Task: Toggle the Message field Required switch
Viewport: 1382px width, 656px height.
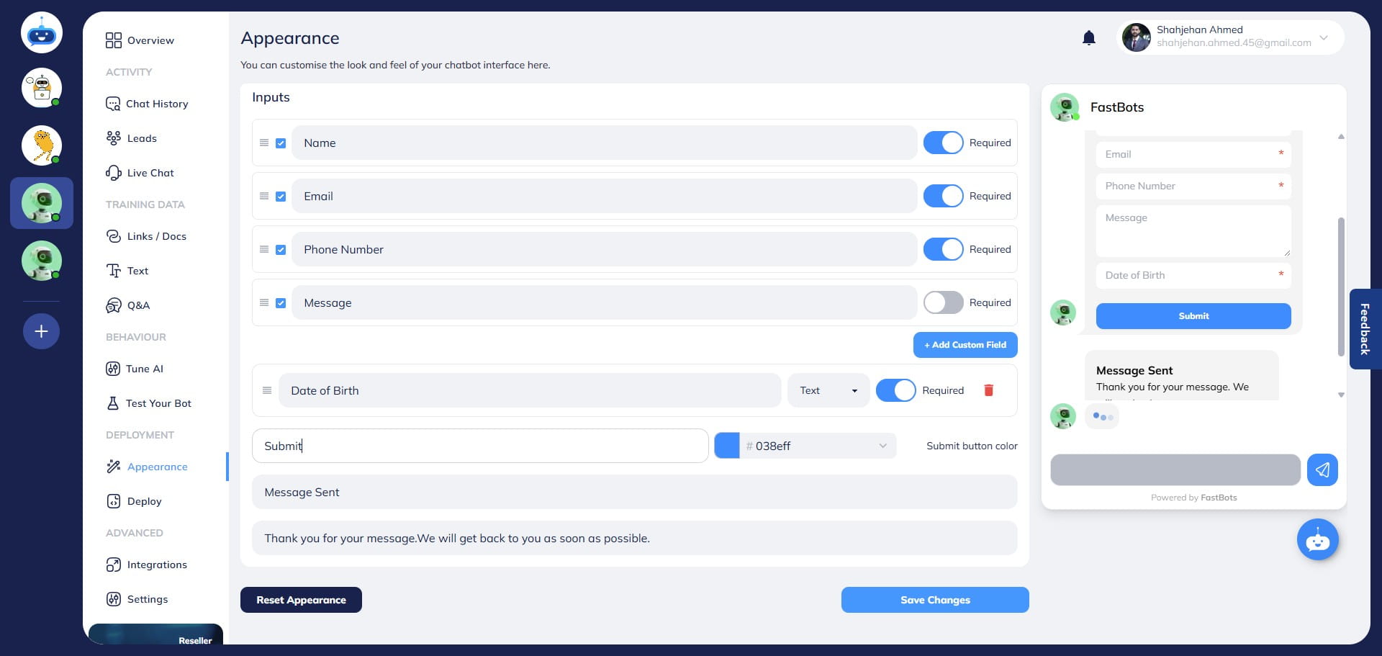Action: pos(943,302)
